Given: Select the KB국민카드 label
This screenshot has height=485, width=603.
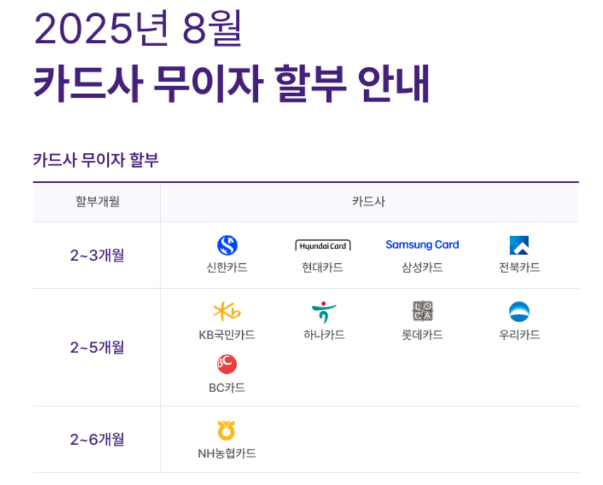Looking at the screenshot, I should pos(227,335).
